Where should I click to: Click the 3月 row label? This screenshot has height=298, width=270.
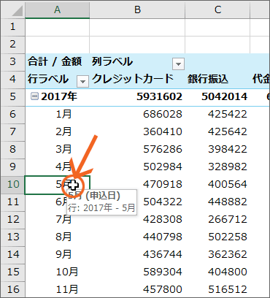pos(63,149)
